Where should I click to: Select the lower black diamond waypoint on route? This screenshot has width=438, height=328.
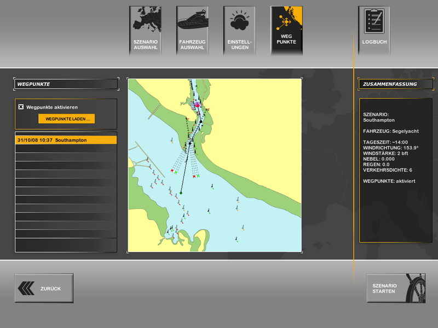[190, 143]
